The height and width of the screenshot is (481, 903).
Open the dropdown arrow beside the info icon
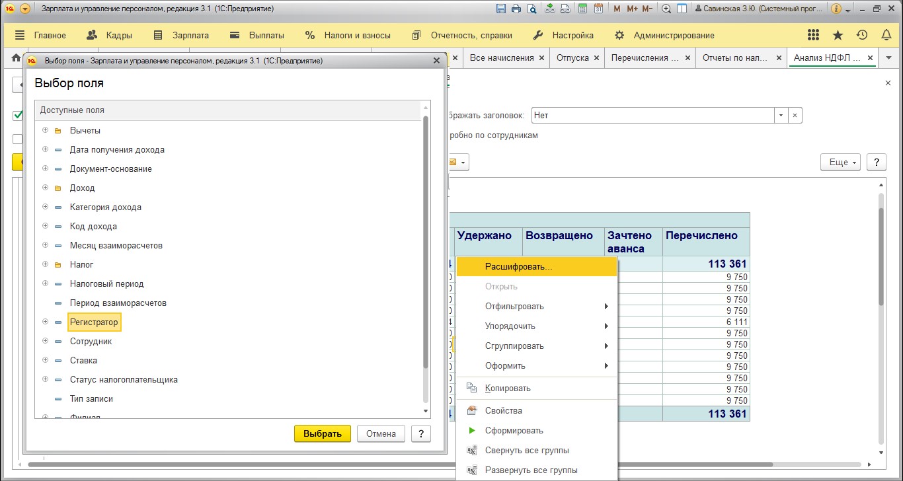pyautogui.click(x=847, y=9)
